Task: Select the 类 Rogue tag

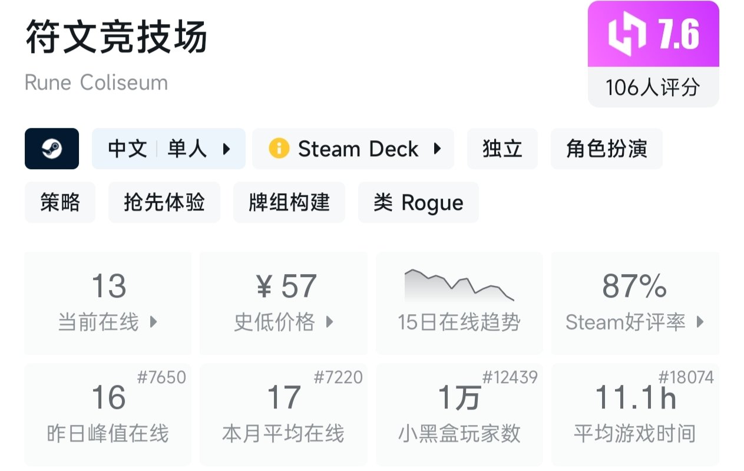Action: [418, 202]
